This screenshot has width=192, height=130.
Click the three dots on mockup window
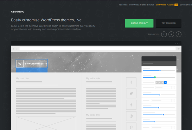pos(177,43)
